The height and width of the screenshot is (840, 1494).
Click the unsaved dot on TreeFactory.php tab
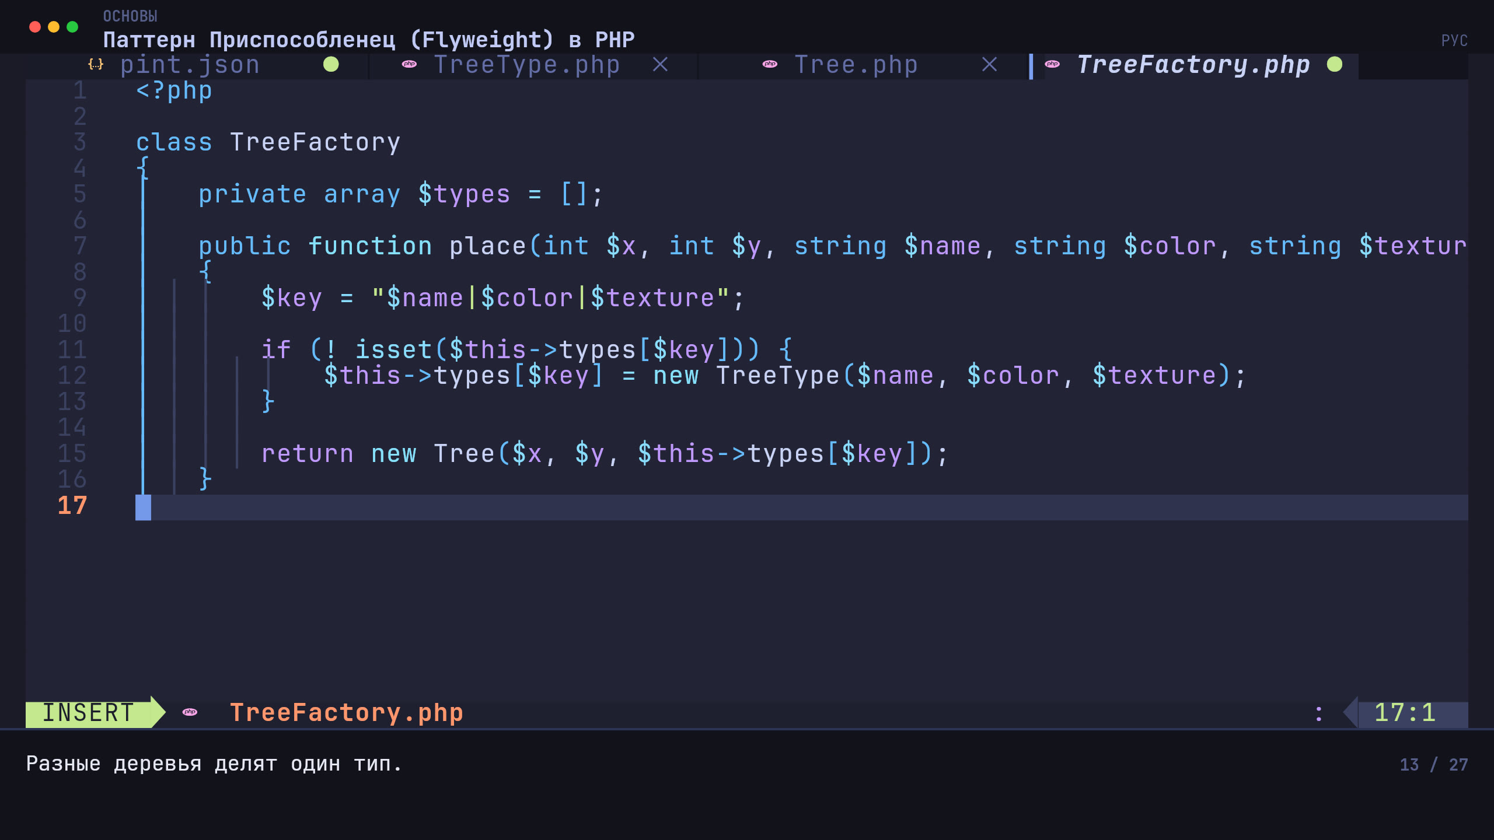point(1335,64)
